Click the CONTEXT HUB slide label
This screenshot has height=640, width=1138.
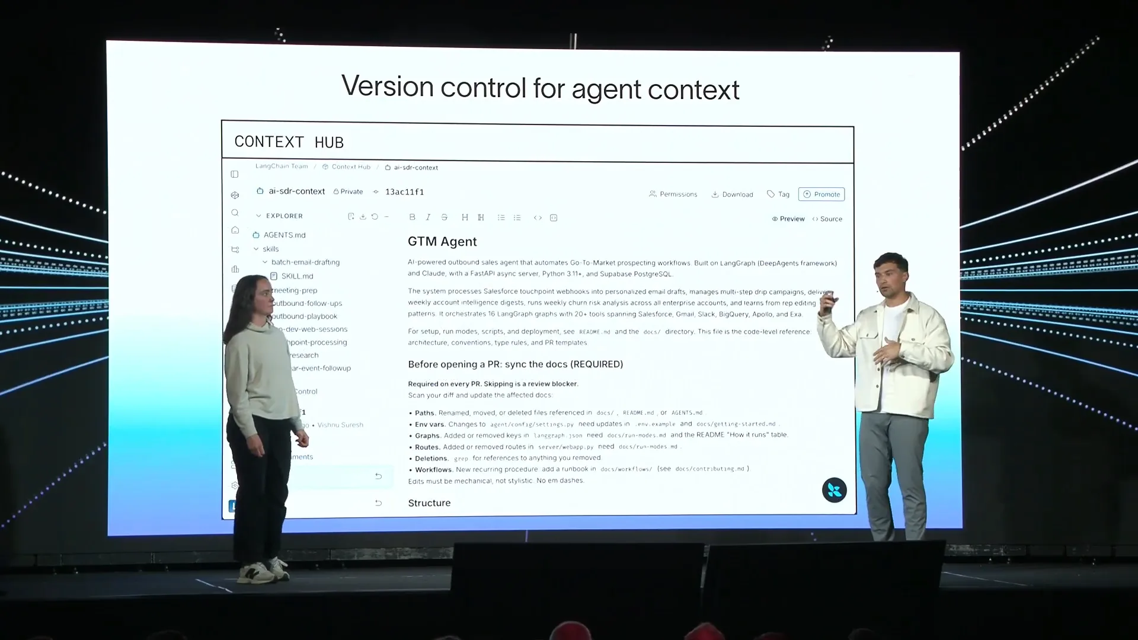(x=289, y=142)
